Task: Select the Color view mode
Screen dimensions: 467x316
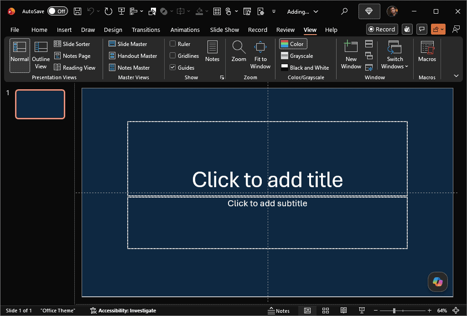Action: coord(293,44)
